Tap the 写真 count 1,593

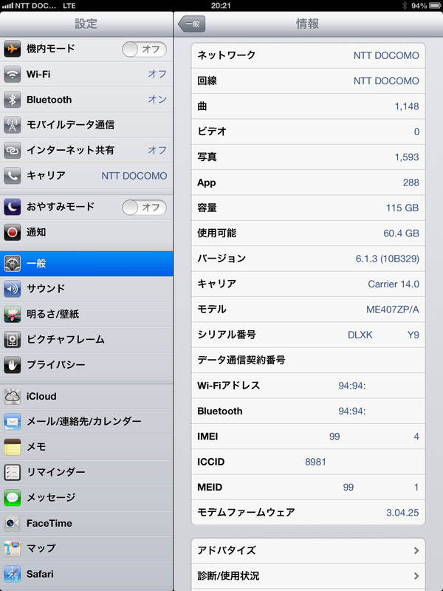(407, 157)
